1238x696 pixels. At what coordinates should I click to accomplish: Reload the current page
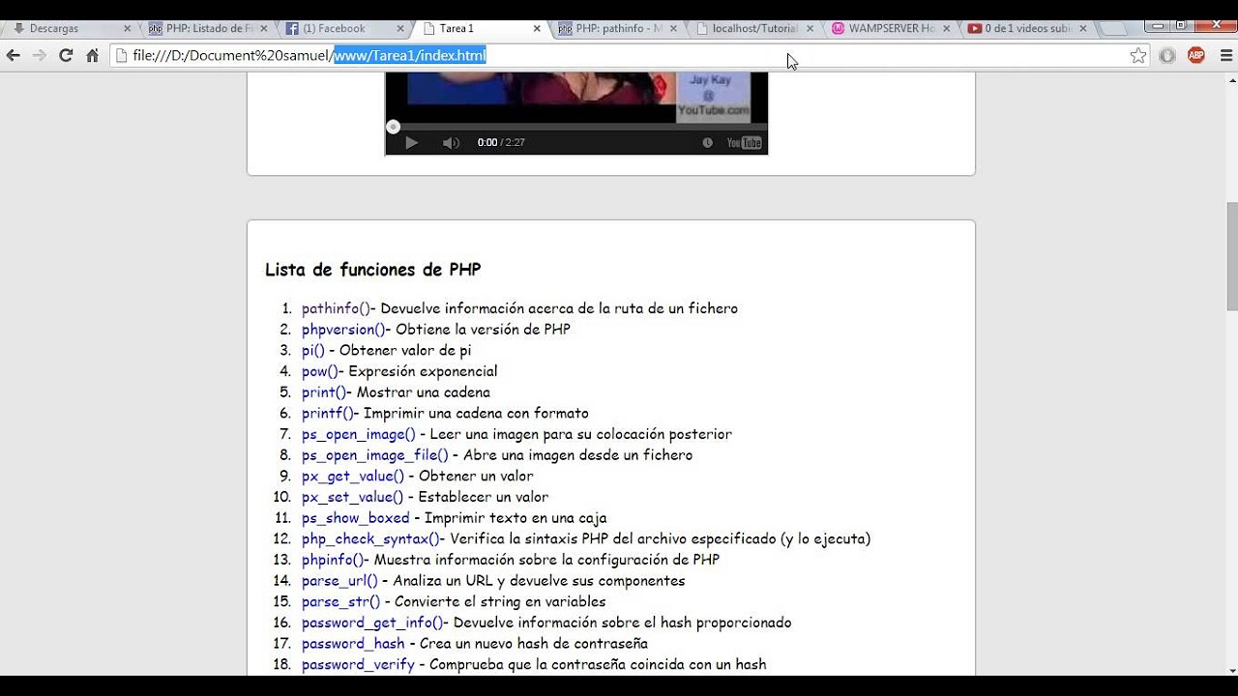click(x=66, y=56)
